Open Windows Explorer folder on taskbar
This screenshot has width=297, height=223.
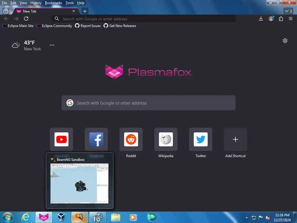116,217
